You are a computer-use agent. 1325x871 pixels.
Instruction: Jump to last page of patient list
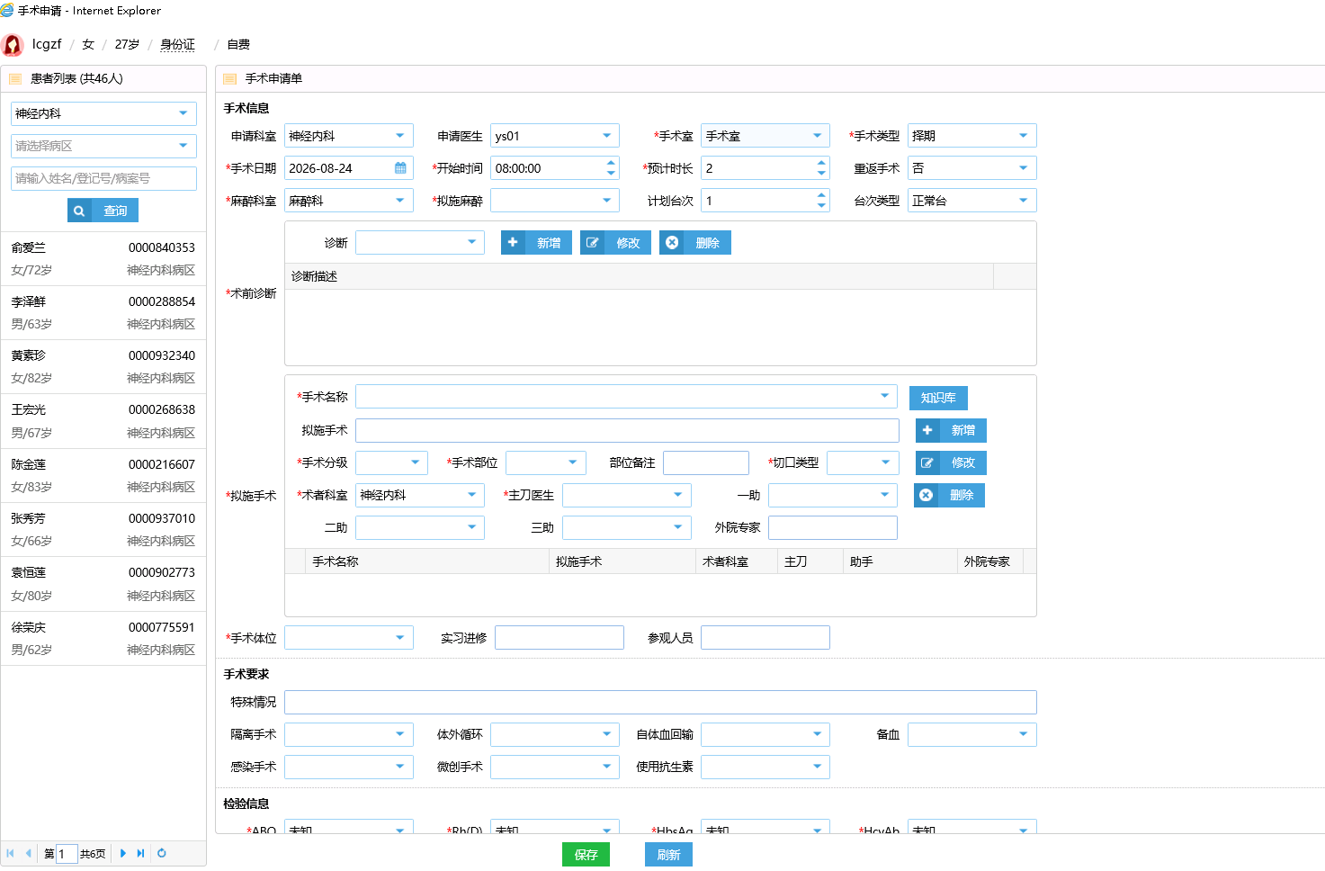pos(140,853)
